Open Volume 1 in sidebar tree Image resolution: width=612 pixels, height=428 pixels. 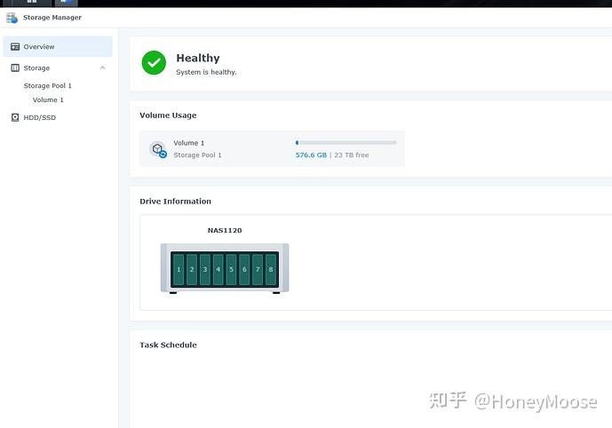tap(48, 99)
